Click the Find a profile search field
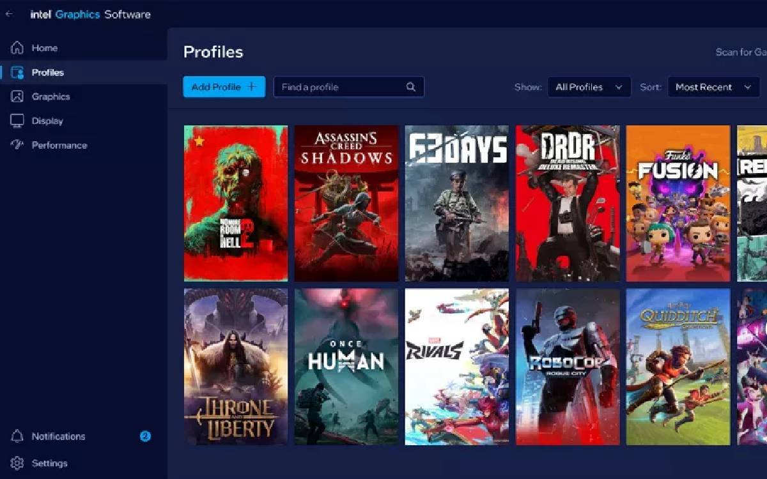The width and height of the screenshot is (767, 479). pyautogui.click(x=349, y=87)
